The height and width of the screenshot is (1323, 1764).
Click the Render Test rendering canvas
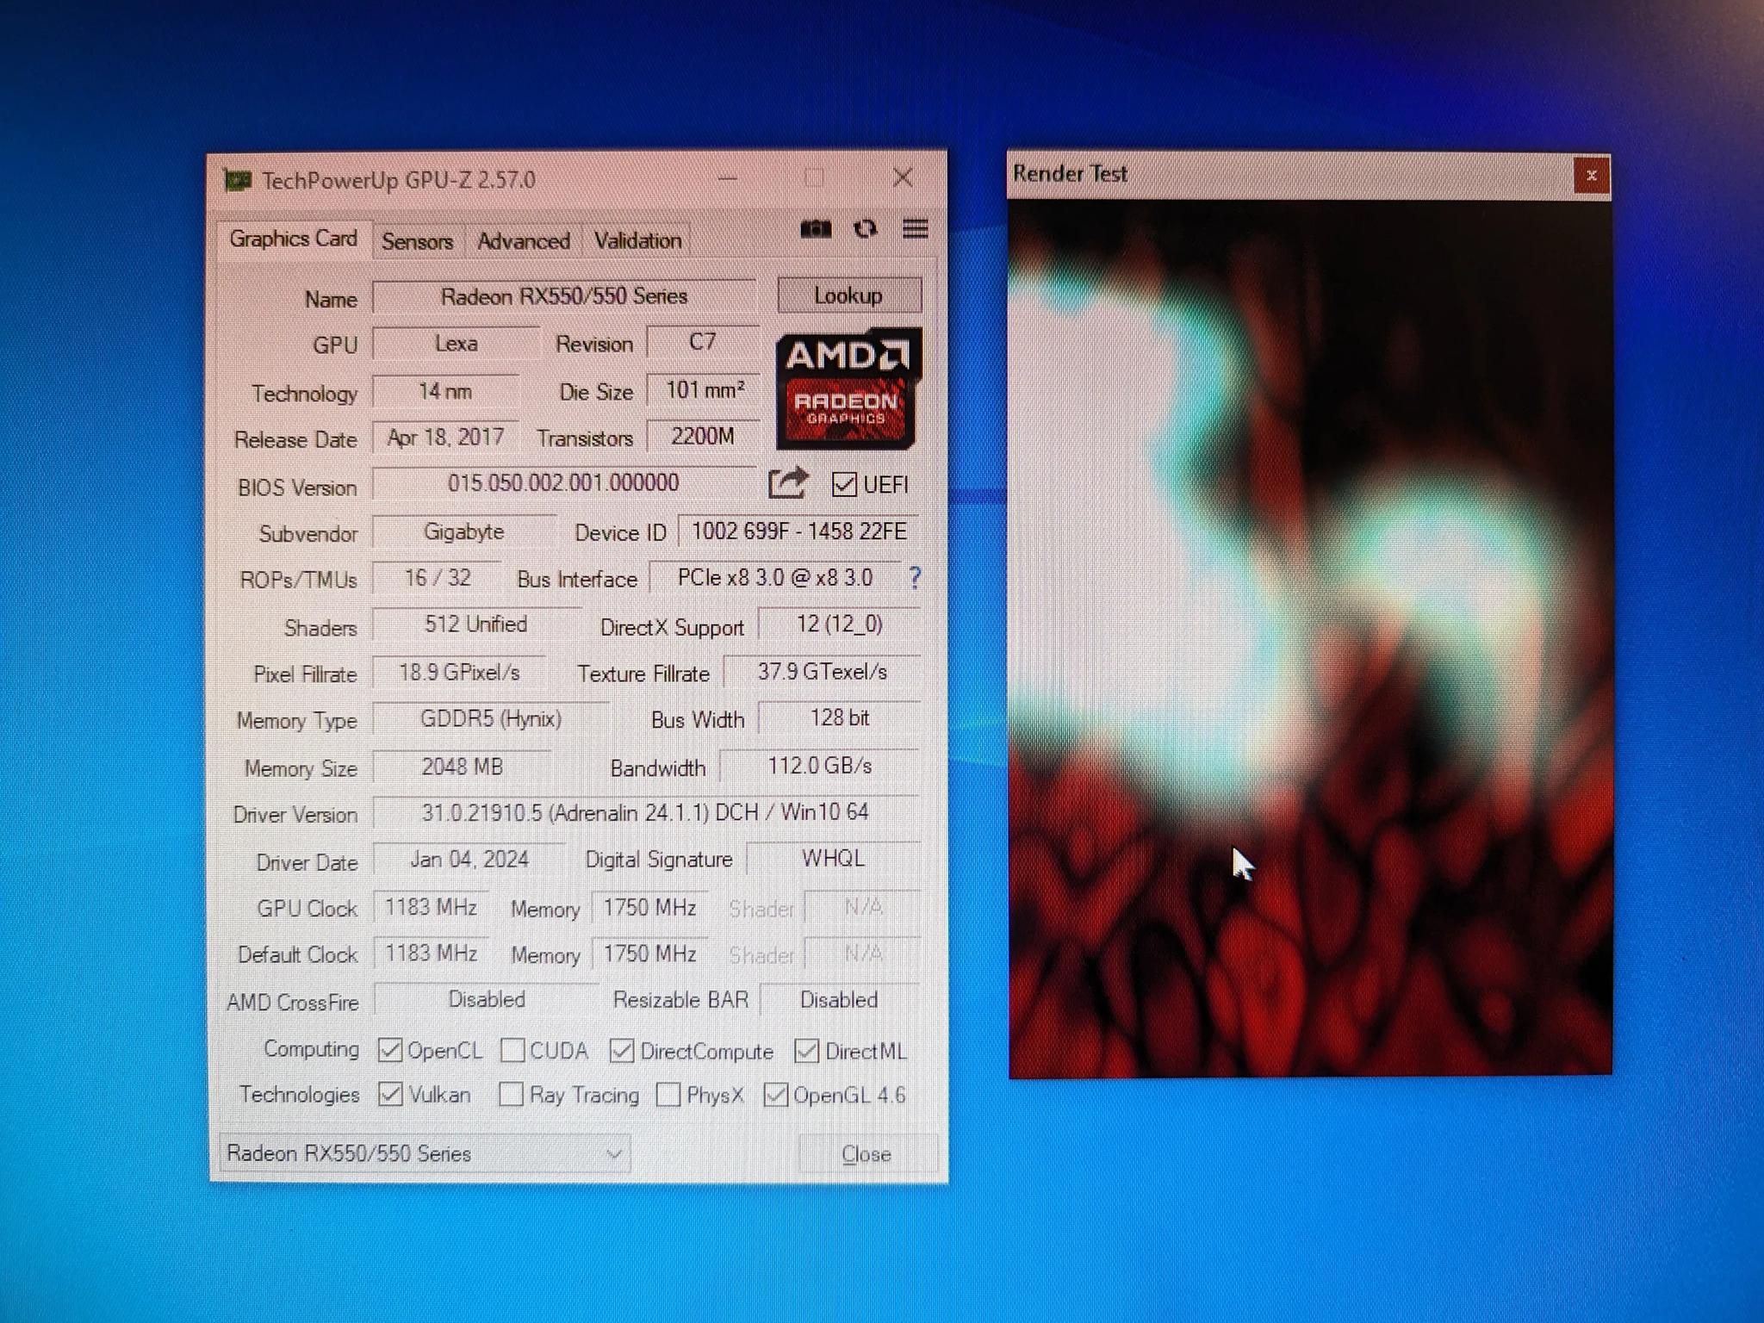[1309, 637]
